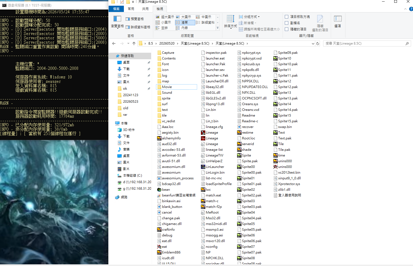
Task: Toggle the 隱藏的項目 hidden items checkbox
Action: tap(286, 29)
